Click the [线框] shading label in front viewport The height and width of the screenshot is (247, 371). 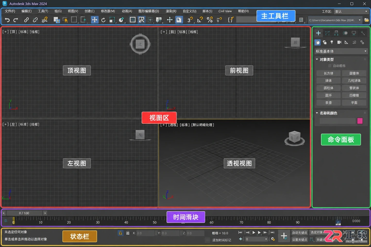tap(193, 32)
